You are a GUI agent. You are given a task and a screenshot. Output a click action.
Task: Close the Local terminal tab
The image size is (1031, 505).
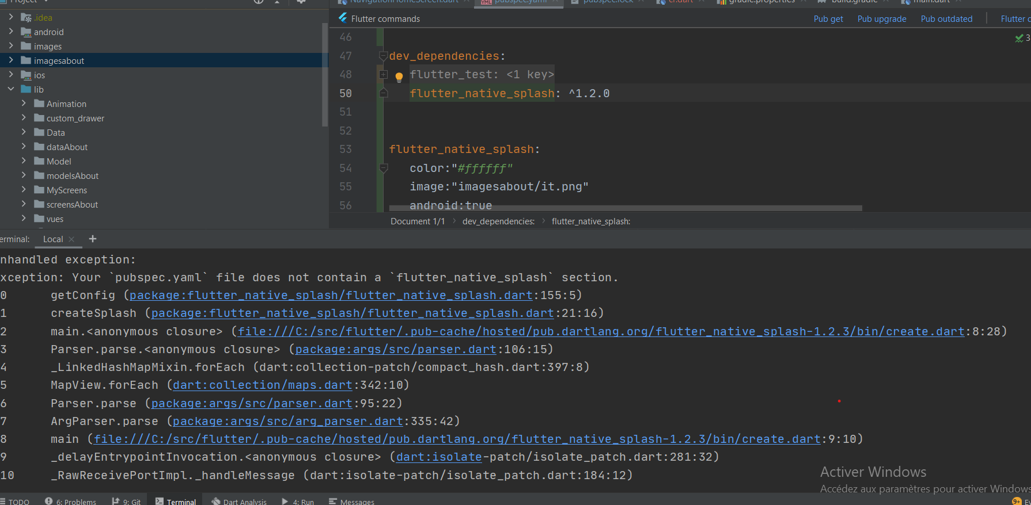click(x=71, y=239)
